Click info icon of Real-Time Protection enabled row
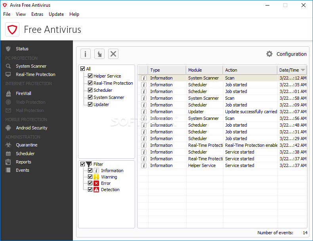This screenshot has width=313, height=241. (144, 145)
